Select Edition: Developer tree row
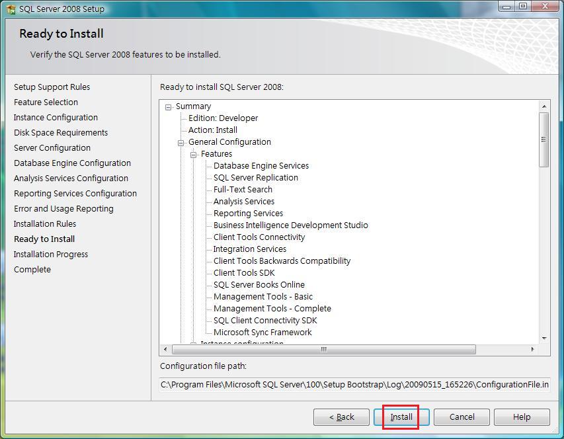Viewport: 564px width, 439px height. tap(223, 118)
